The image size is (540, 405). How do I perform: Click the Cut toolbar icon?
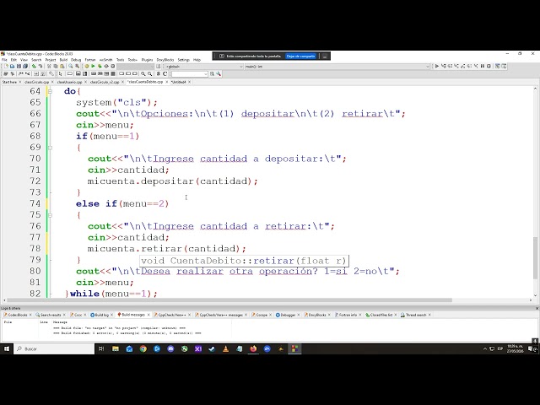coord(49,66)
